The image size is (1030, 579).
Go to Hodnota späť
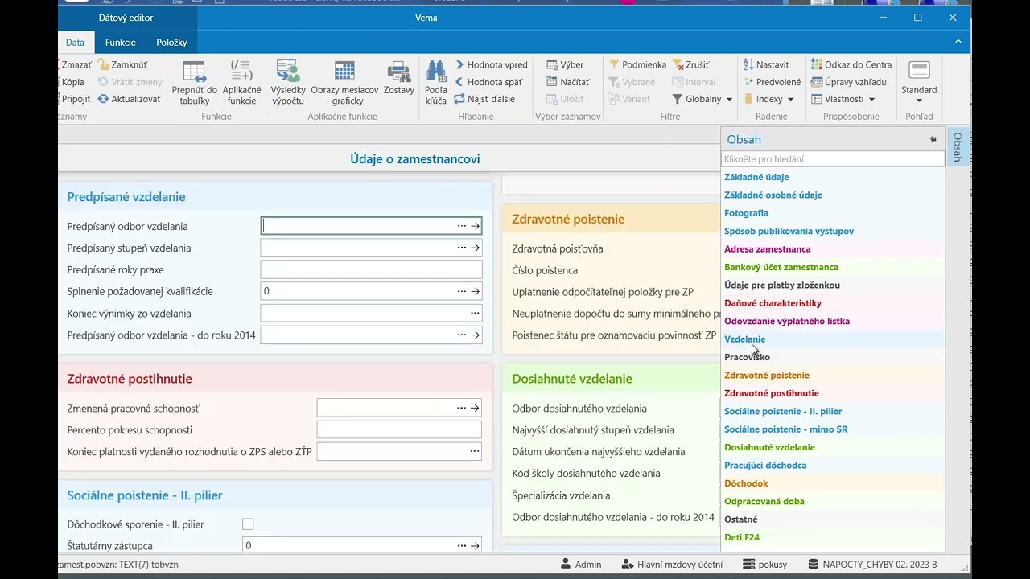click(488, 82)
